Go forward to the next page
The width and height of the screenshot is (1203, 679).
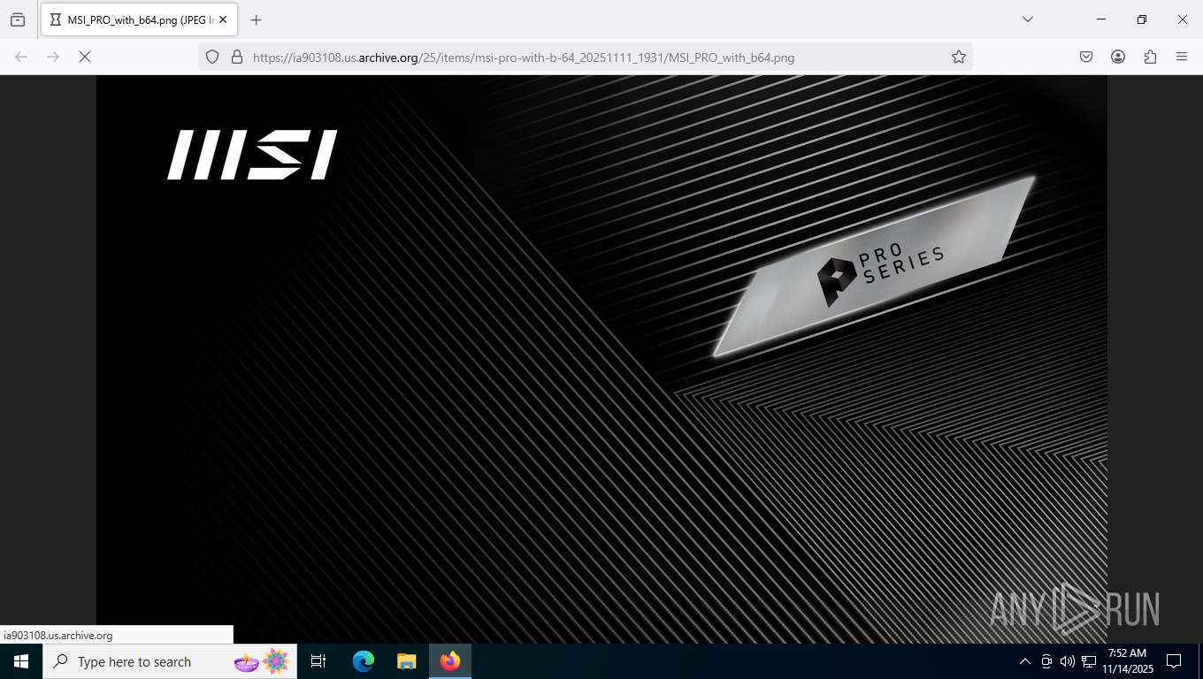pos(53,57)
